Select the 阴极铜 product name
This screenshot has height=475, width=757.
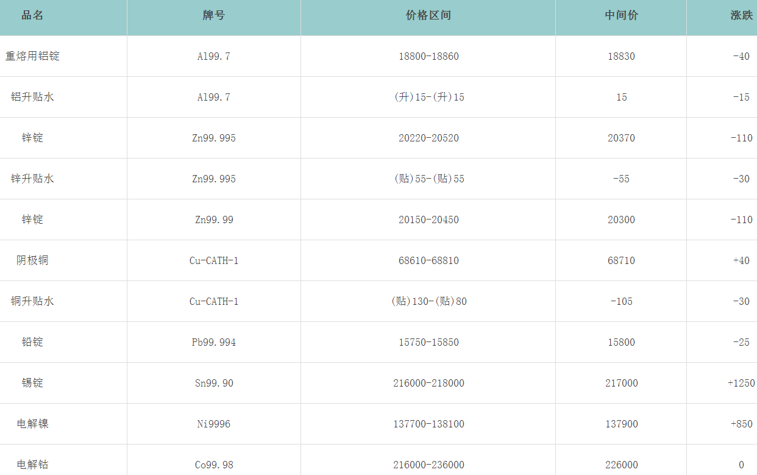point(32,260)
